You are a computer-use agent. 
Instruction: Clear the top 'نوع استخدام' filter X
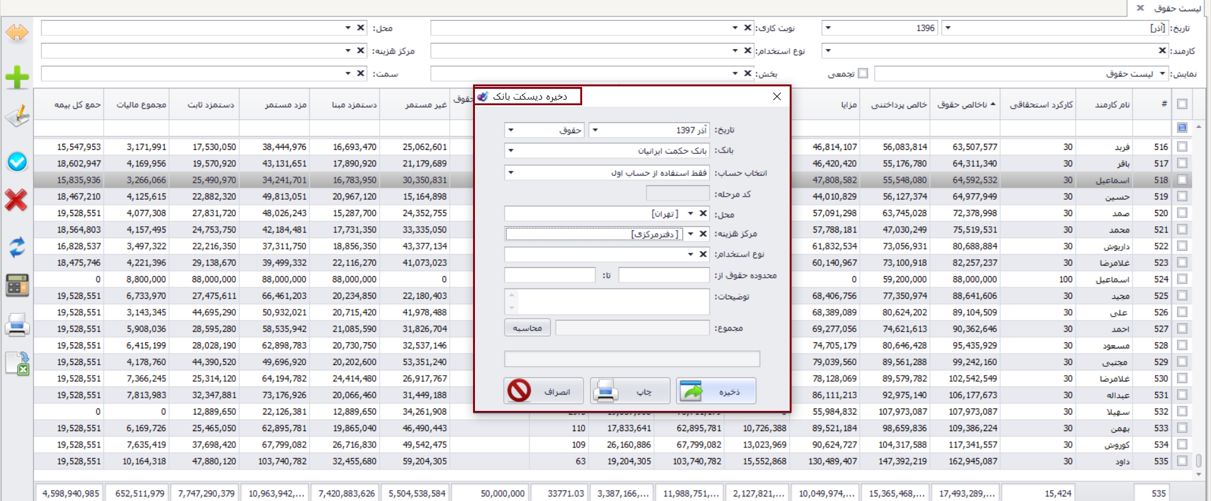pyautogui.click(x=747, y=50)
